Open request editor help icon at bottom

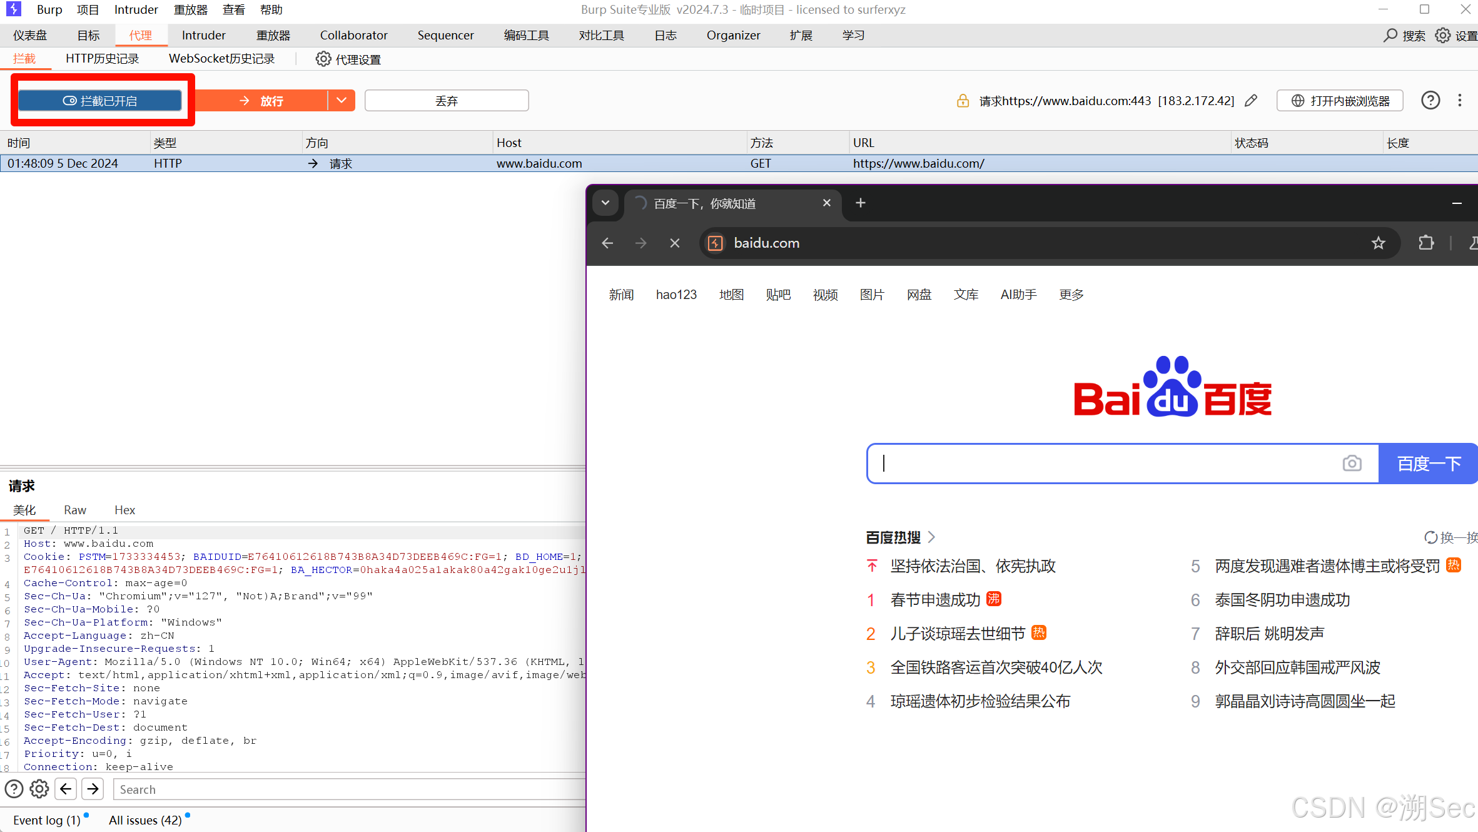coord(14,789)
